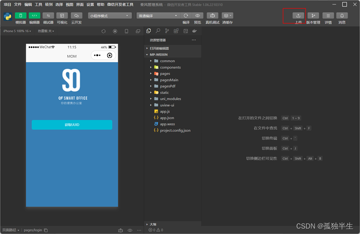This screenshot has width=360, height=234.
Task: Open the messages bell icon
Action: point(342,16)
